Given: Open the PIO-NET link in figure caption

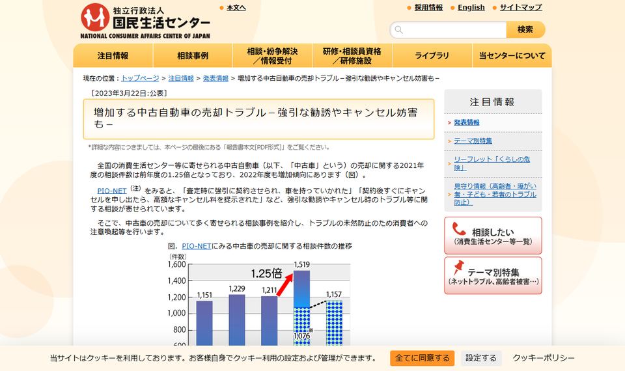Looking at the screenshot, I should [x=197, y=246].
